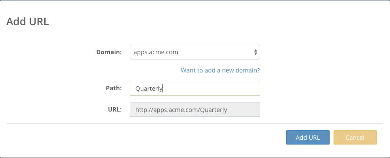Select the read-only URL field
390x158 pixels.
[x=195, y=109]
